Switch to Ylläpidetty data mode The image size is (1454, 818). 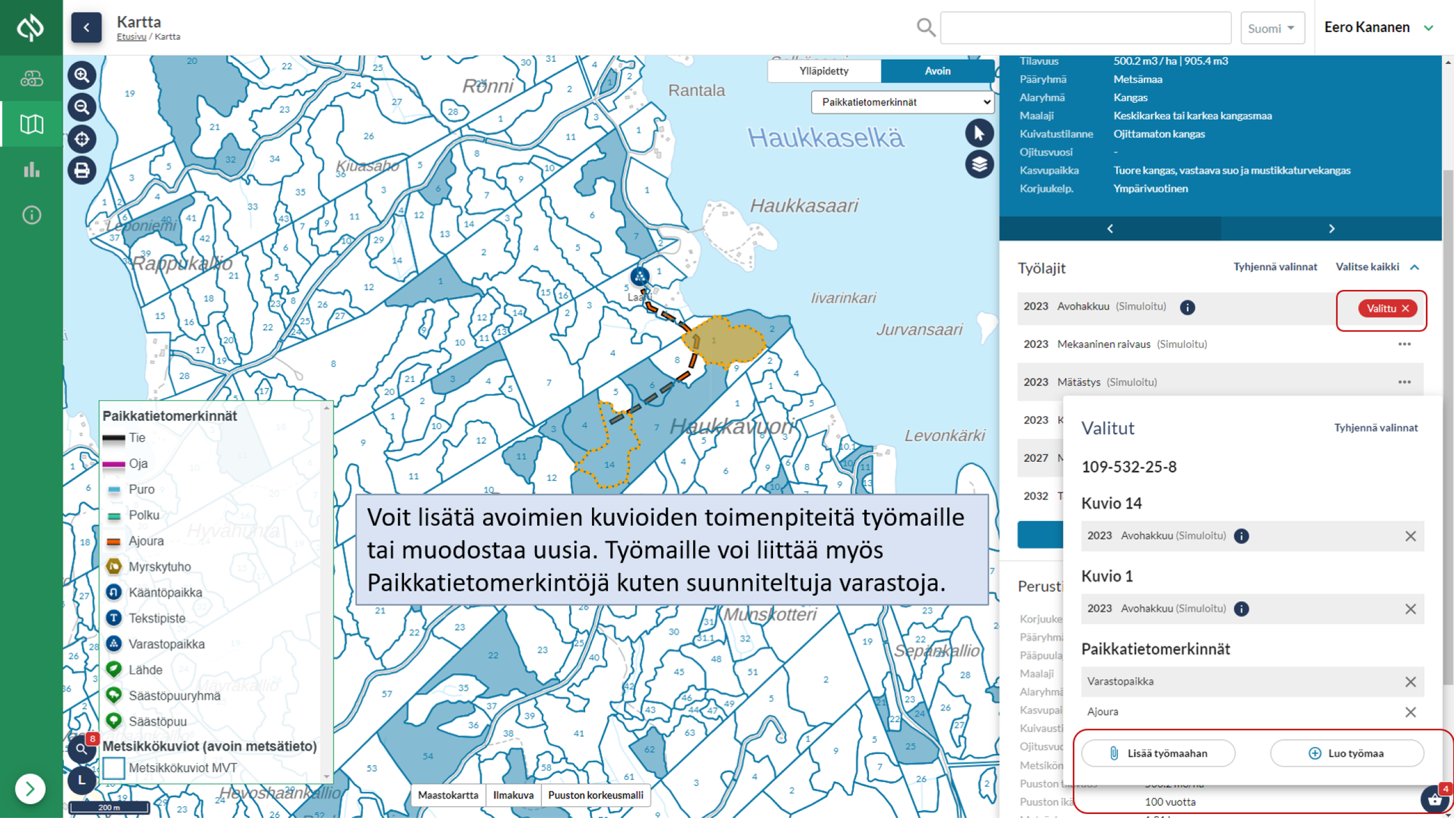824,71
